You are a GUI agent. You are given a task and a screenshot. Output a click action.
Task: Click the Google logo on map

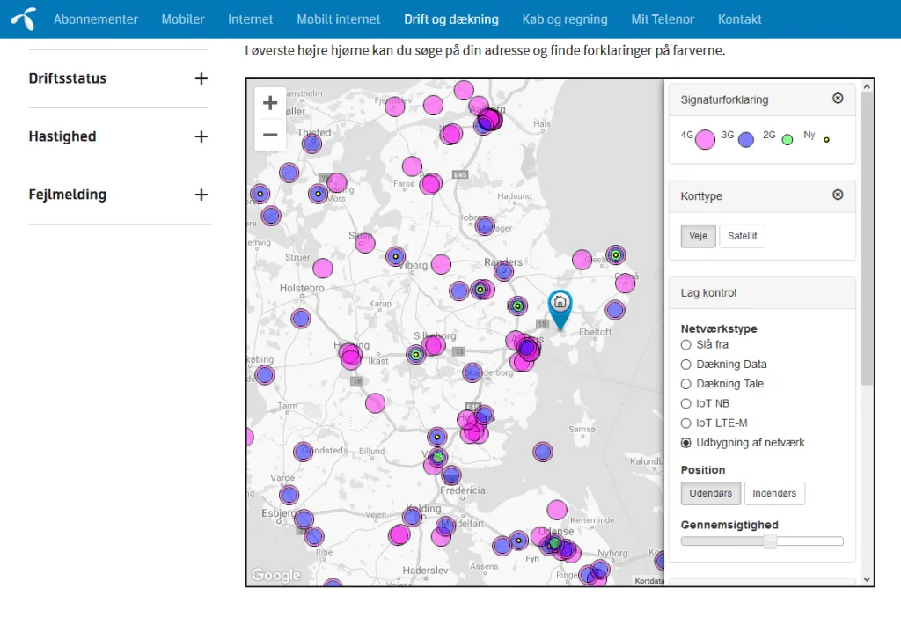pyautogui.click(x=276, y=575)
